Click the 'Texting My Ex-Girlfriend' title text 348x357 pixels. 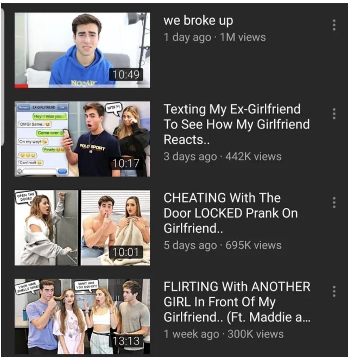pos(237,124)
